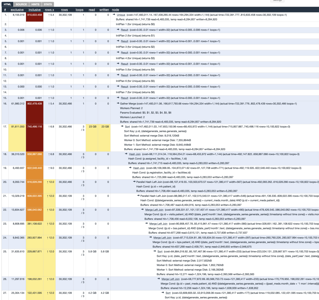The height and width of the screenshot is (300, 319).
Task: Click the read column header
Action: [x=92, y=10]
